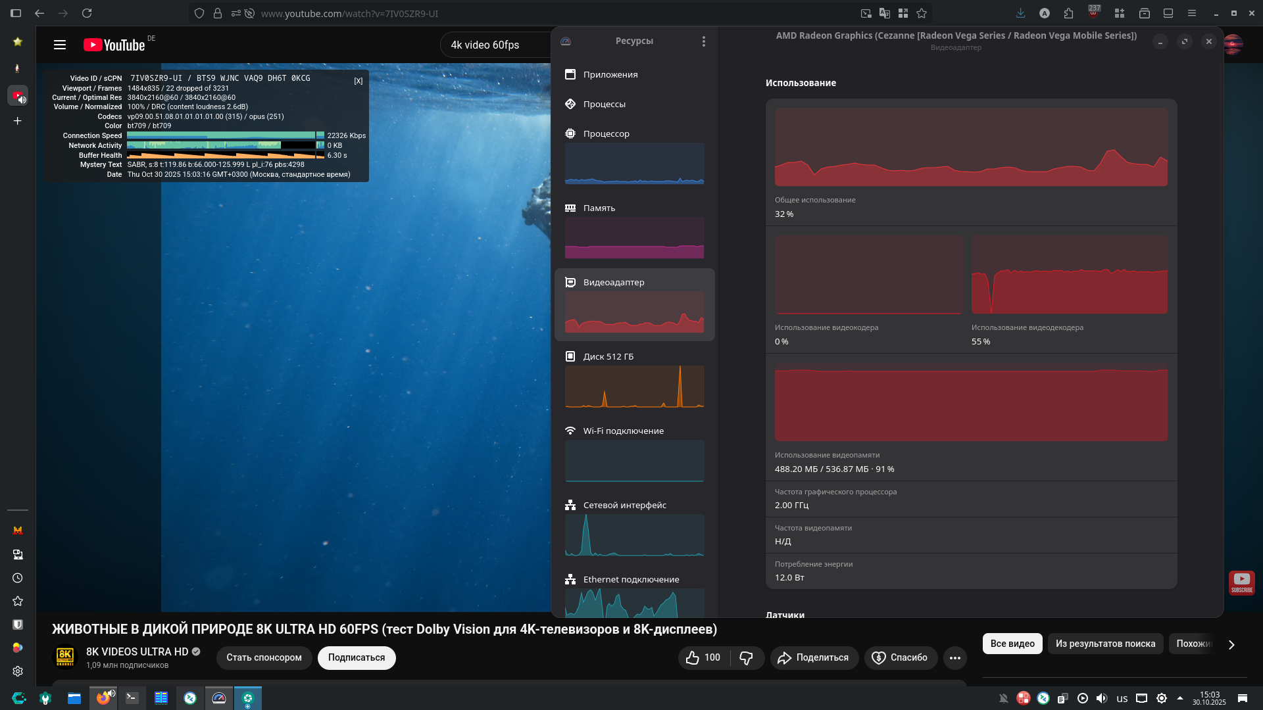
Task: Open more actions ellipsis below video
Action: click(954, 657)
